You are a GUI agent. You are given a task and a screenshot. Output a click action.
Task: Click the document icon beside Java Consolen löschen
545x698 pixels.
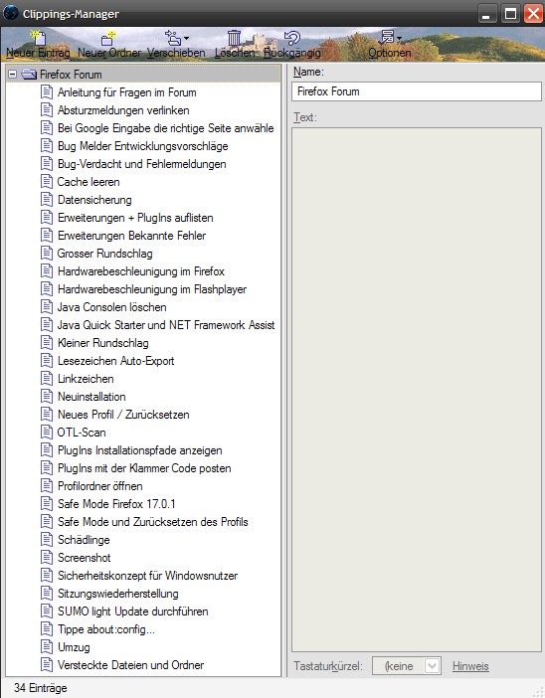(x=47, y=307)
